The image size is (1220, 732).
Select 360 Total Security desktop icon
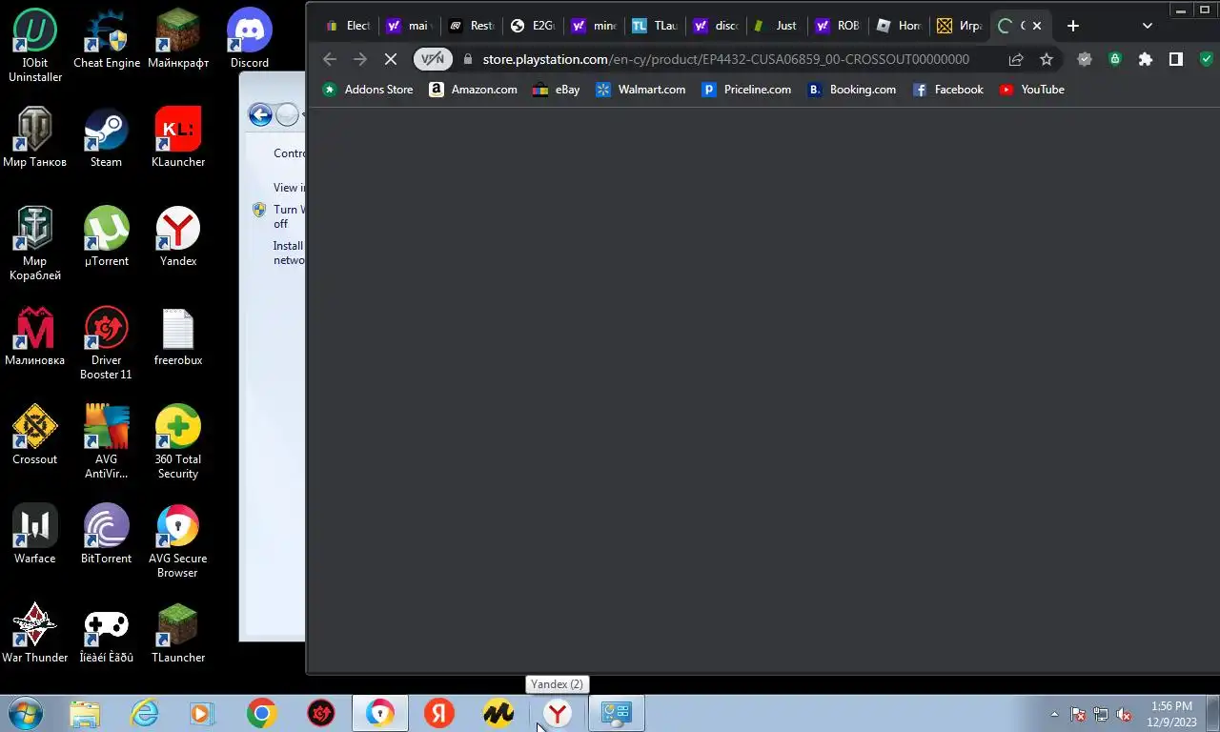(x=178, y=442)
